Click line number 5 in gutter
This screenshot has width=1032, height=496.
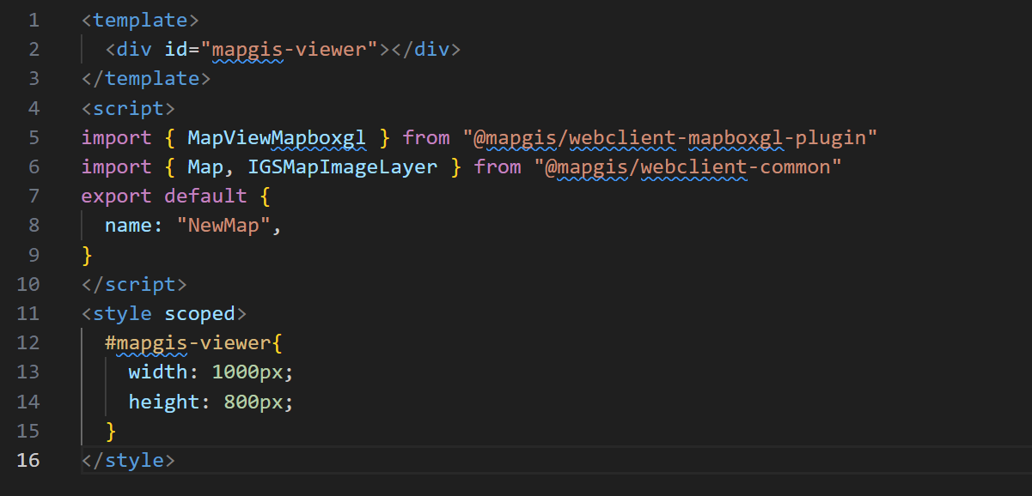pyautogui.click(x=34, y=137)
